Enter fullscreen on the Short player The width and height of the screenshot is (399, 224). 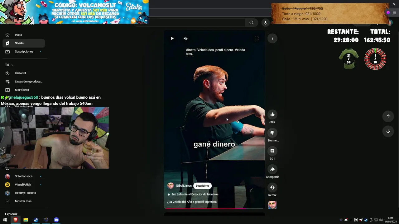[x=257, y=38]
